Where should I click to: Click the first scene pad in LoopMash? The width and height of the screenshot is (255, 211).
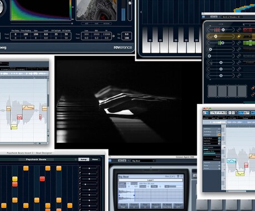212,91
